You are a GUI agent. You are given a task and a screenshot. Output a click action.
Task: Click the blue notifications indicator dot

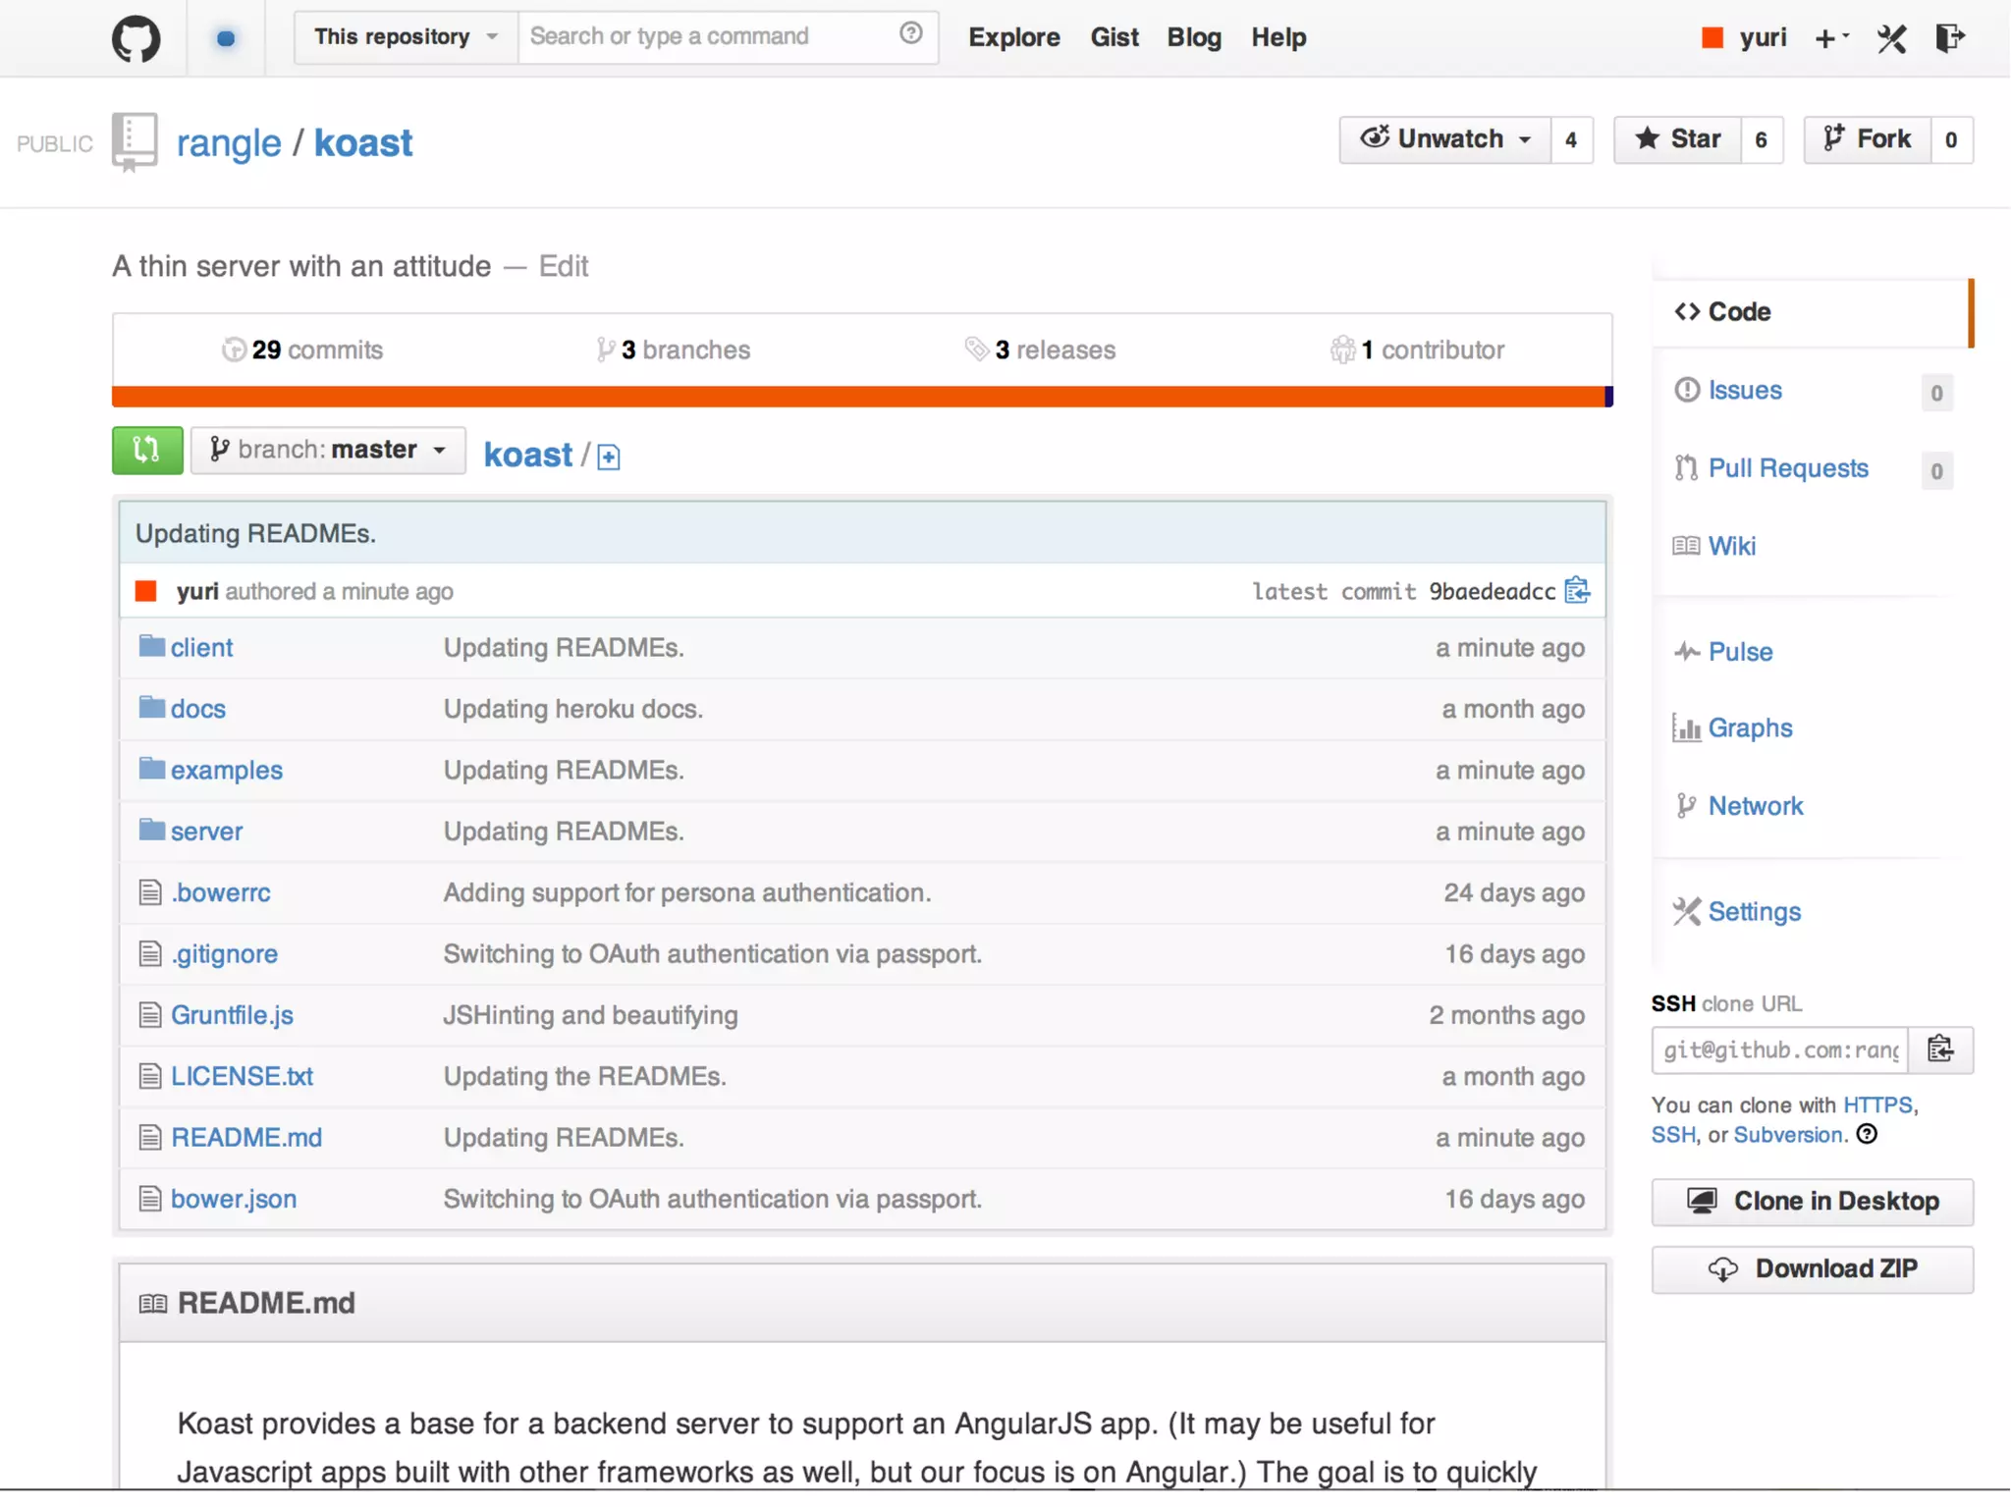(226, 39)
